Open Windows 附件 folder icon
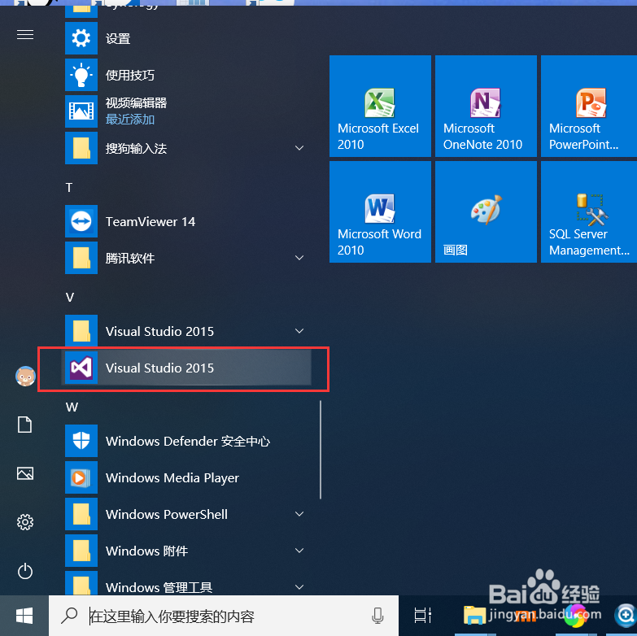The height and width of the screenshot is (636, 637). 81,551
